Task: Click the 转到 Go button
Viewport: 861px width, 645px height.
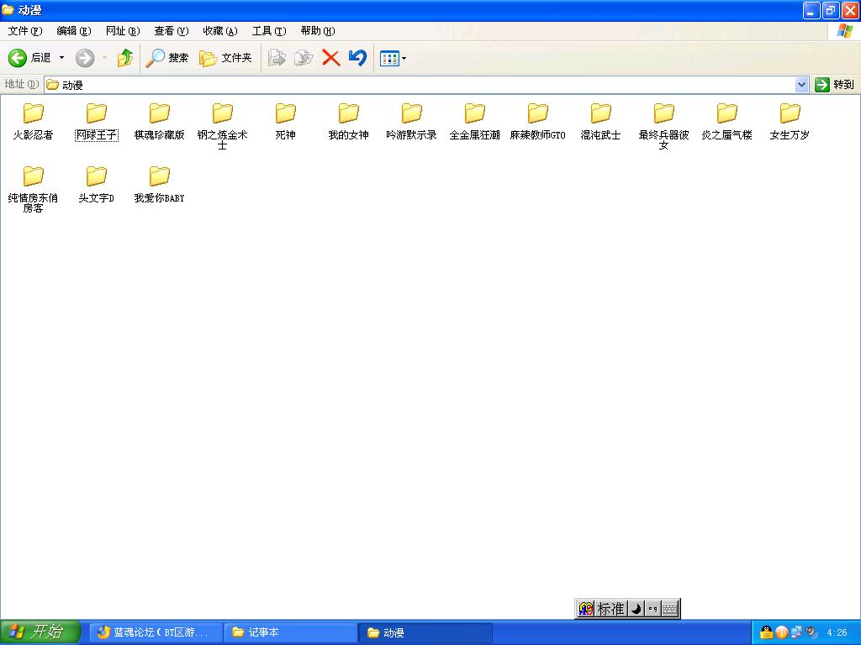Action: tap(834, 85)
